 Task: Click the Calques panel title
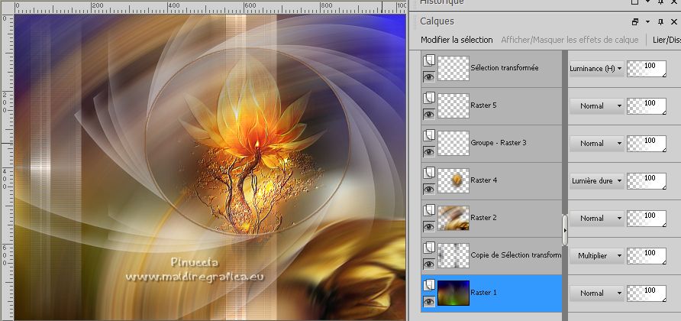(437, 21)
